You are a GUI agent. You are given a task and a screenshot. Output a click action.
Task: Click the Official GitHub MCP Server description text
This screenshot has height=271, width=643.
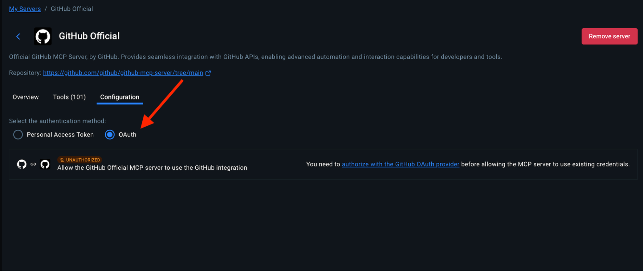pyautogui.click(x=255, y=57)
